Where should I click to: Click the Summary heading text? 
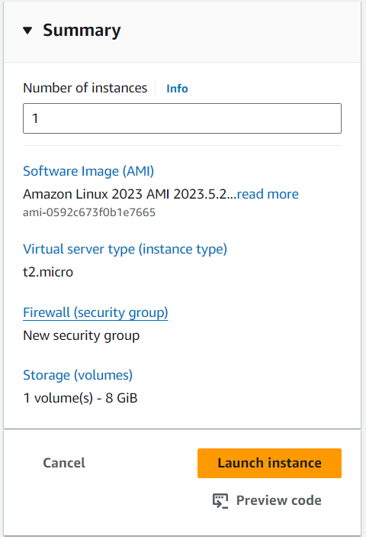(x=82, y=31)
